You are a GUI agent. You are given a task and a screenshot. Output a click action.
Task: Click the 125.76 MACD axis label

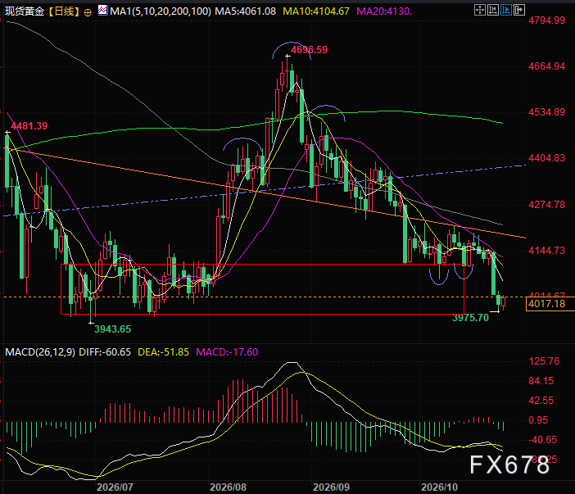544,361
